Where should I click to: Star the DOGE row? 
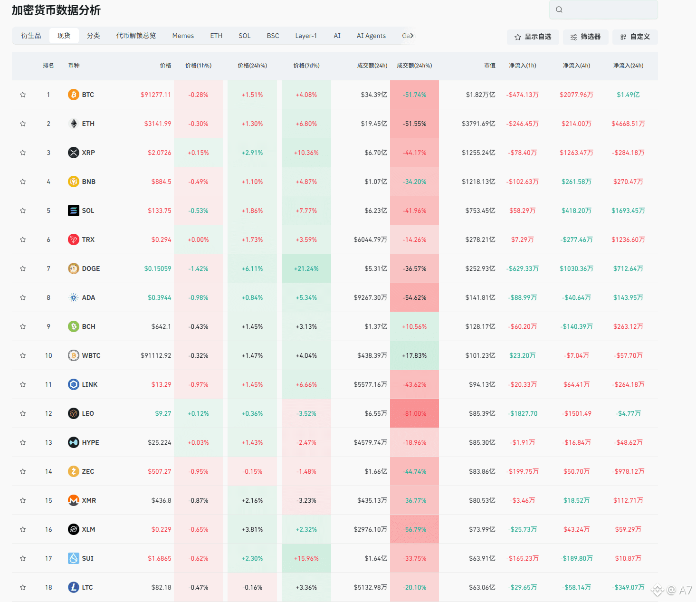point(23,268)
